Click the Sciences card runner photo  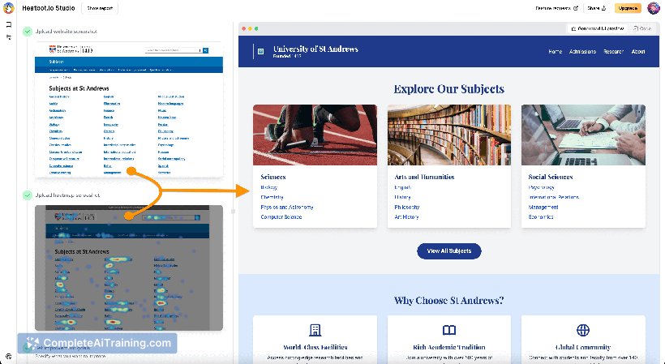click(315, 135)
